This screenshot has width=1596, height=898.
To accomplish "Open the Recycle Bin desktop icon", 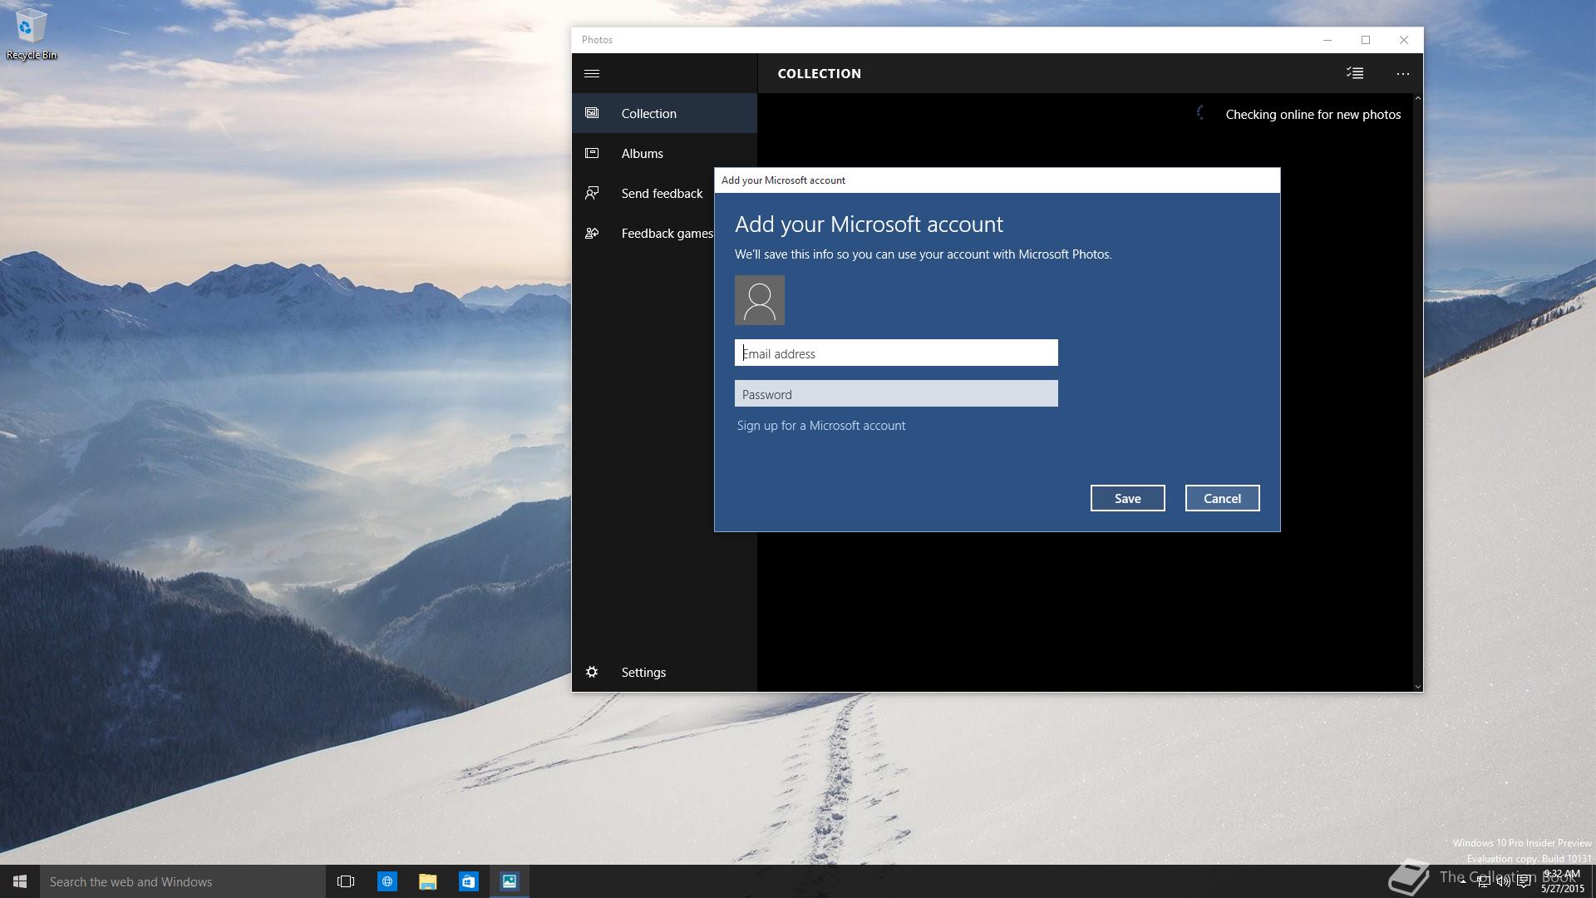I will (32, 34).
